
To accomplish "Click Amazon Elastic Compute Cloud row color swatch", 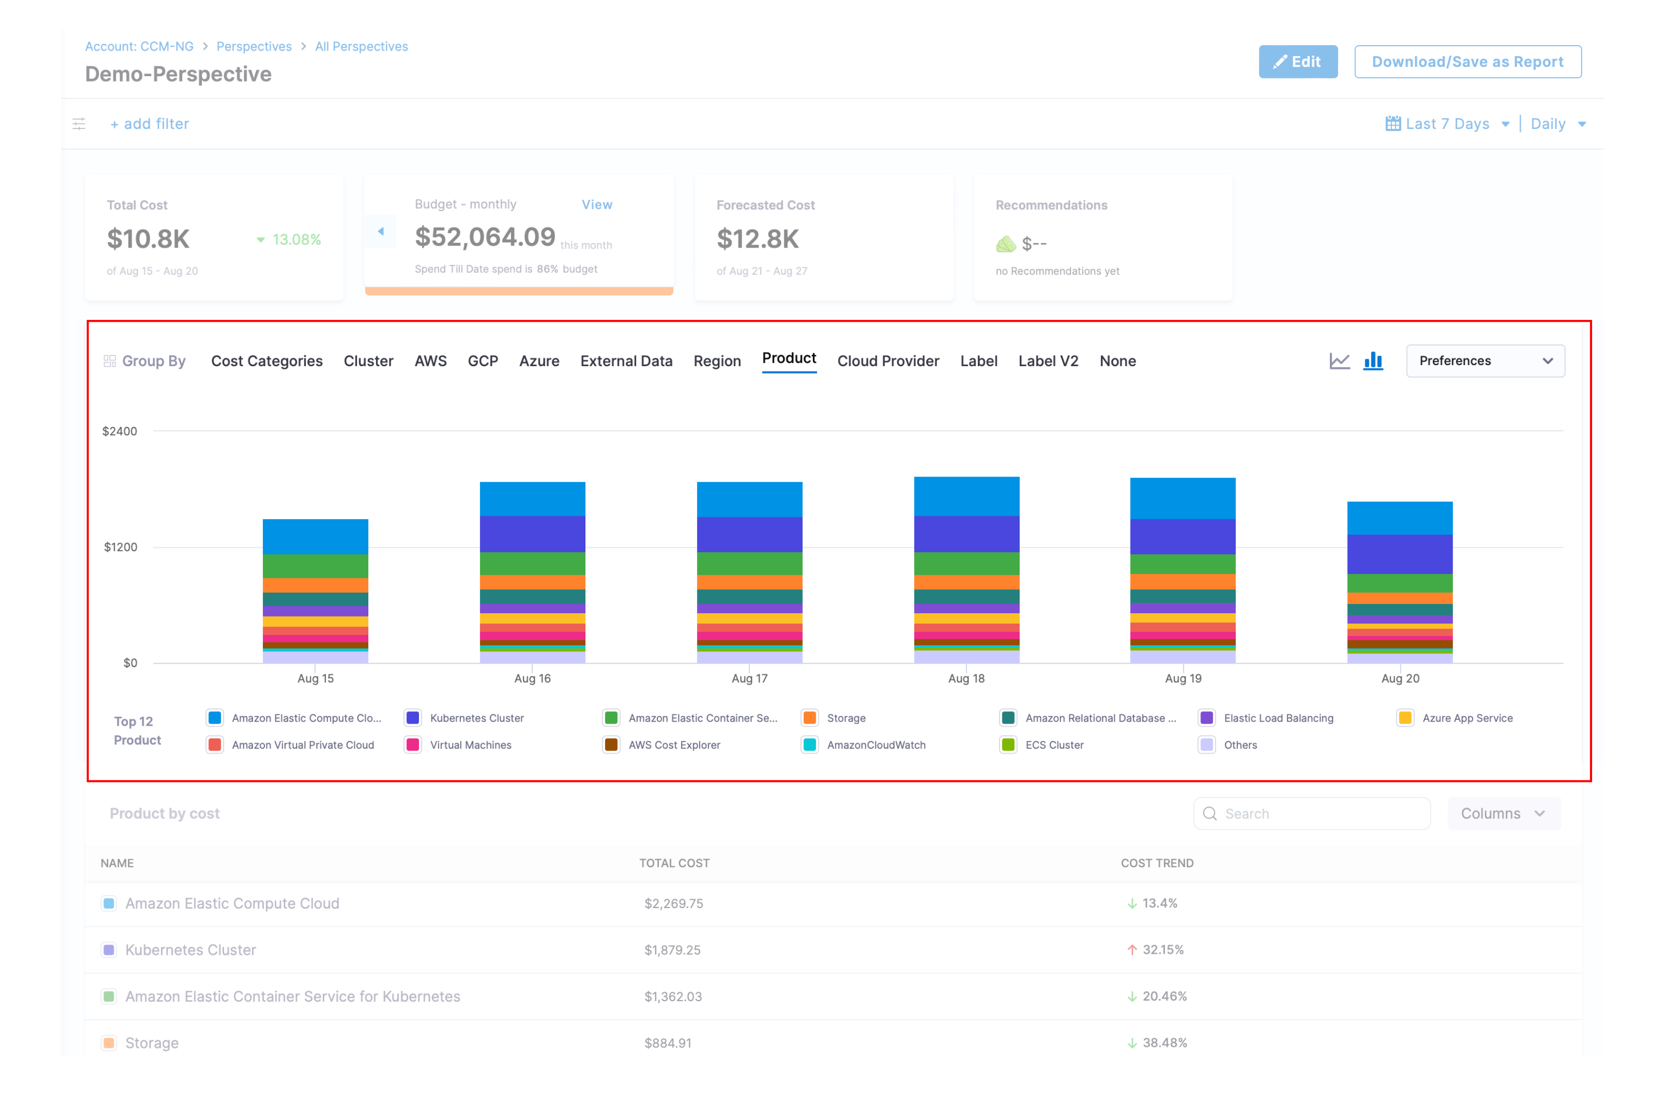I will [109, 903].
